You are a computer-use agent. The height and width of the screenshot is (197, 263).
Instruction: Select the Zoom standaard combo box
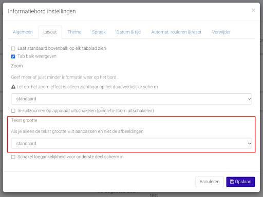131,99
